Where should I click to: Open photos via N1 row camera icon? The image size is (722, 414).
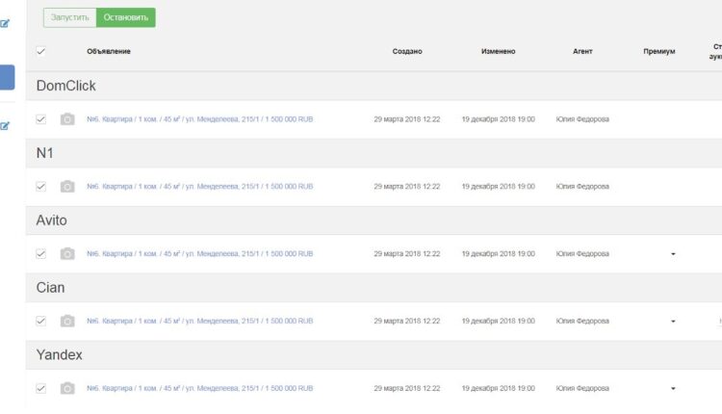(66, 187)
